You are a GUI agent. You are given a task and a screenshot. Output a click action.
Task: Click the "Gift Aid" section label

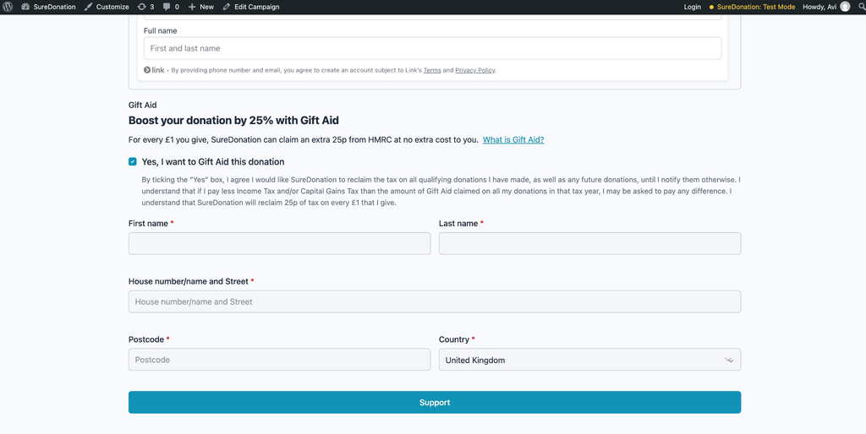(142, 105)
